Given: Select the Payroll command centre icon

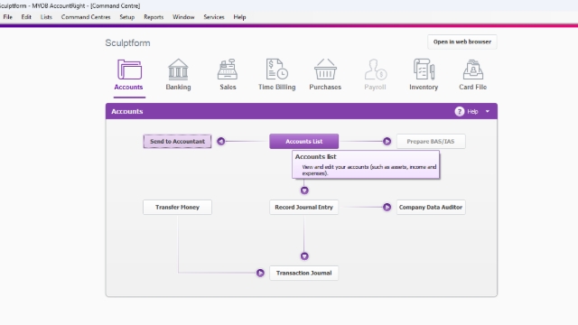Looking at the screenshot, I should click(x=376, y=70).
